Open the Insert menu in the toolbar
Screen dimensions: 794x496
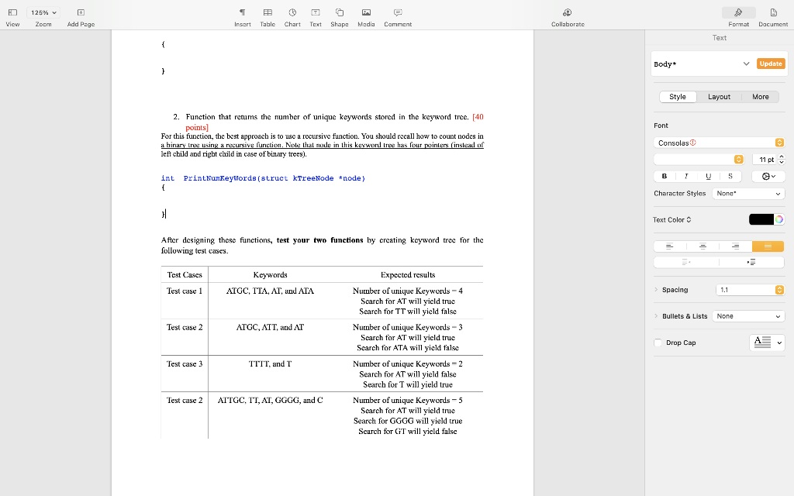242,15
